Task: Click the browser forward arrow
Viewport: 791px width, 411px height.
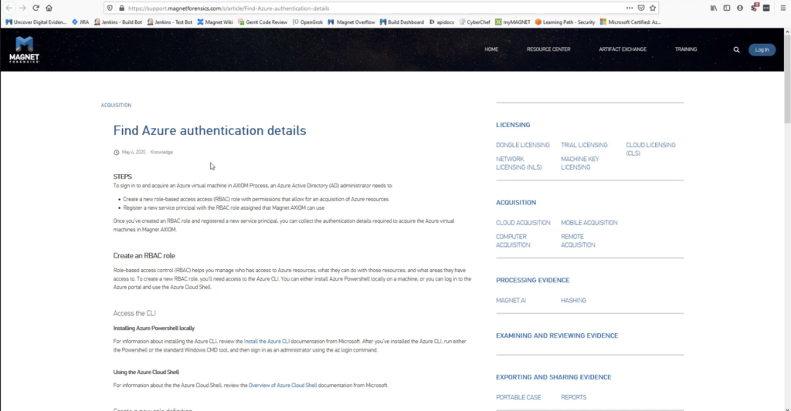Action: 22,8
